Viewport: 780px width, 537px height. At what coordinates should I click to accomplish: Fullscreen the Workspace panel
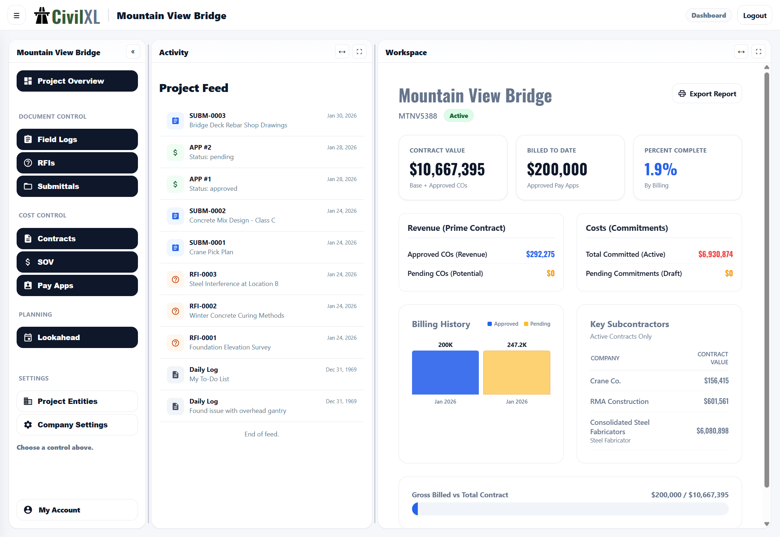point(758,52)
